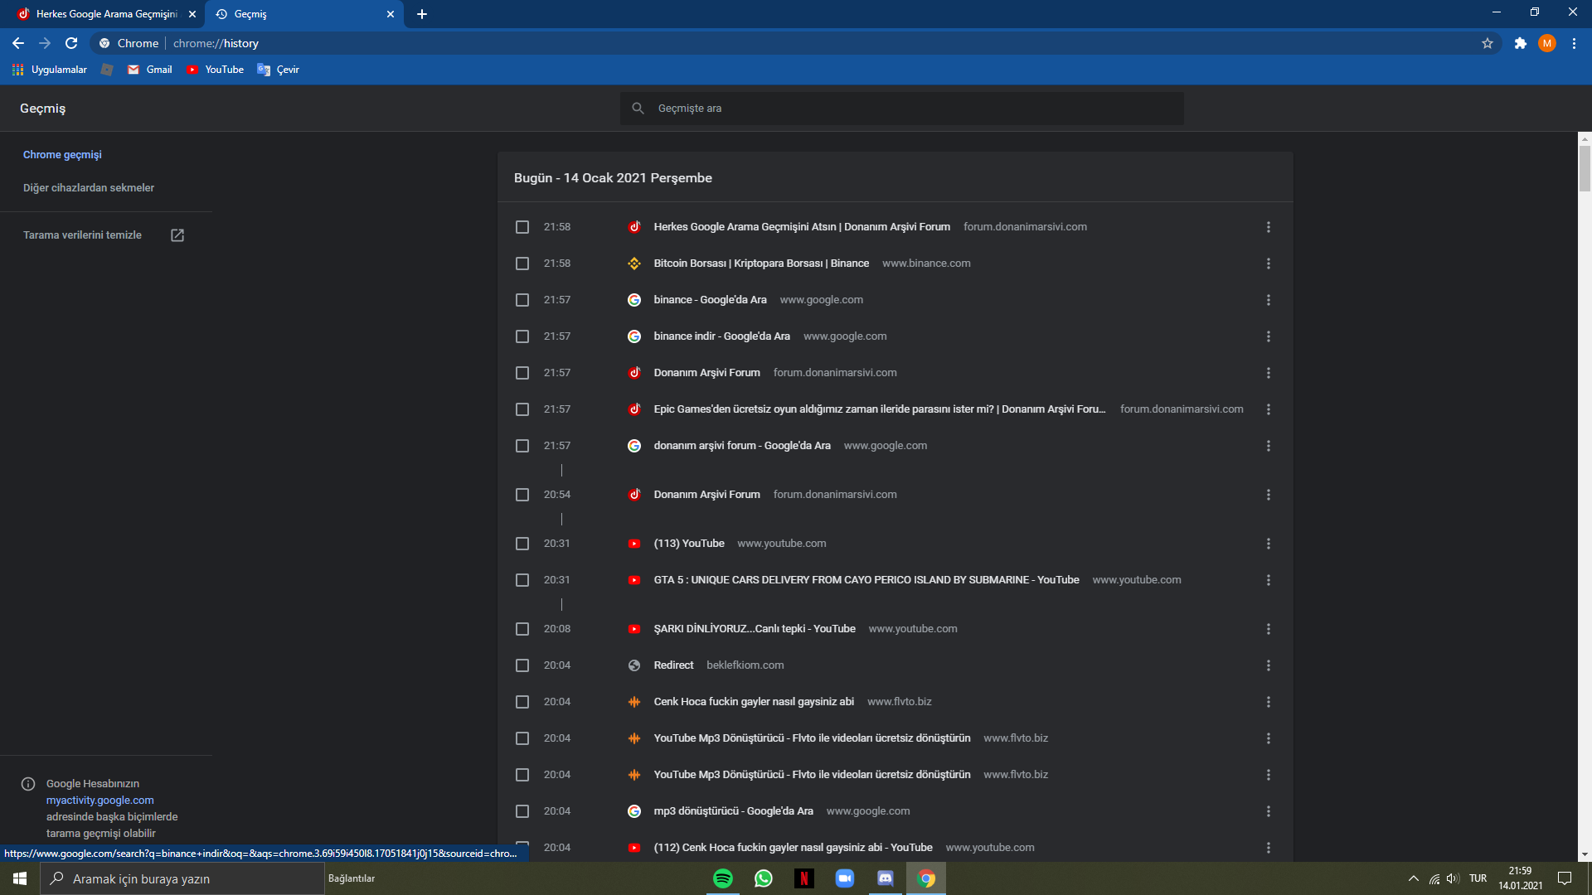Click the page vertical scrollbar thumb
1592x895 pixels.
pos(1585,168)
